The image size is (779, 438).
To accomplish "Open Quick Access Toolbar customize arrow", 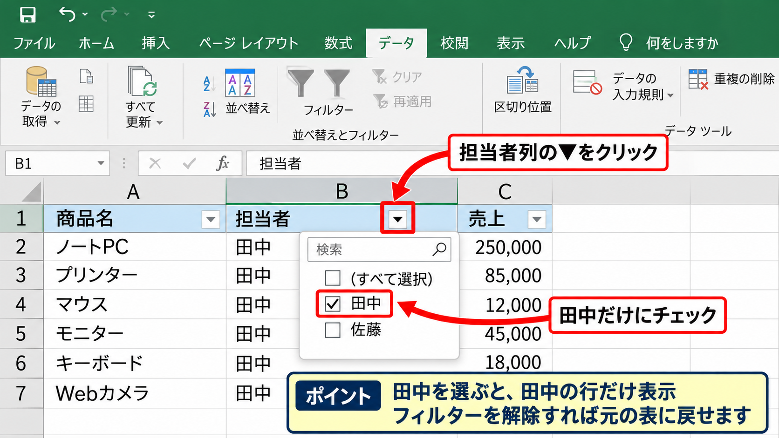I will [x=151, y=15].
